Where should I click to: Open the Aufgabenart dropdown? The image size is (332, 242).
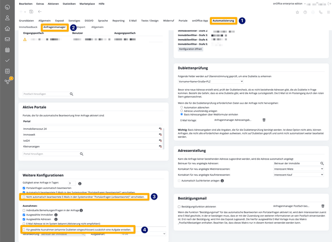point(143,234)
